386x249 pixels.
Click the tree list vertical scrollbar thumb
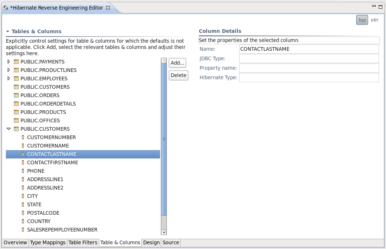(x=164, y=139)
